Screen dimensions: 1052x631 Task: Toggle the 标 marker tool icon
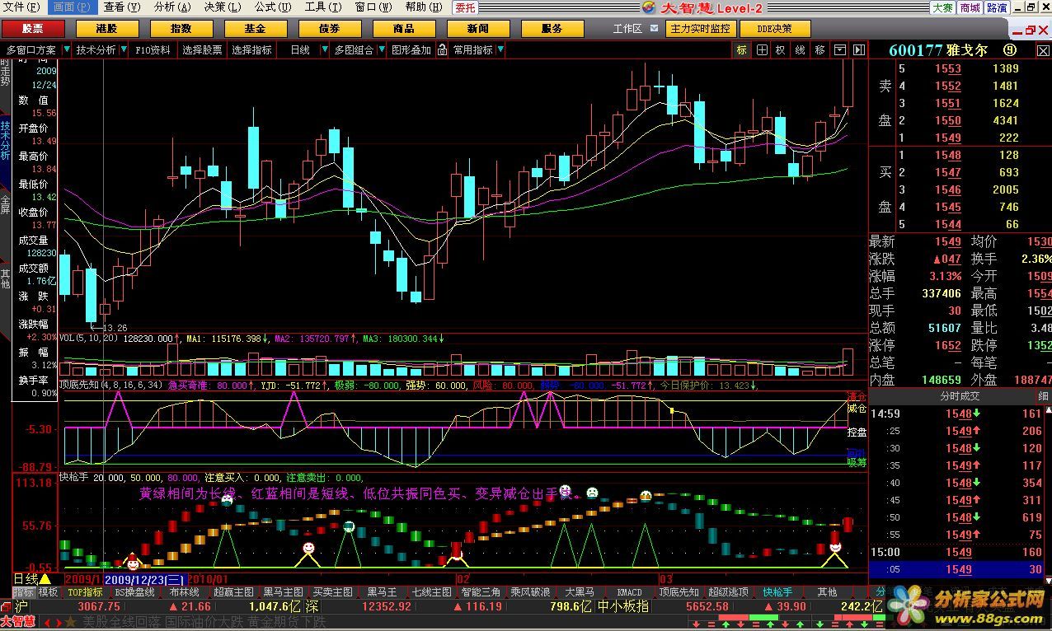[742, 50]
